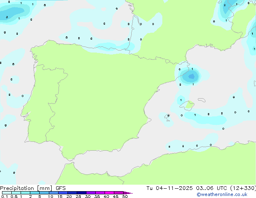This screenshot has width=256, height=198.
Task: Pick the 20–25 mm legend color swatch
Action: pos(72,193)
